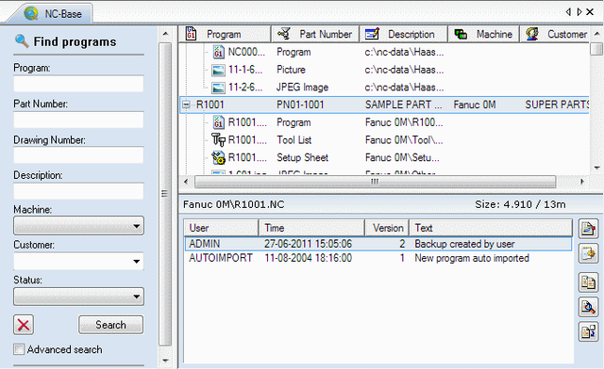This screenshot has height=369, width=604.
Task: Open the Customer dropdown
Action: [x=78, y=262]
